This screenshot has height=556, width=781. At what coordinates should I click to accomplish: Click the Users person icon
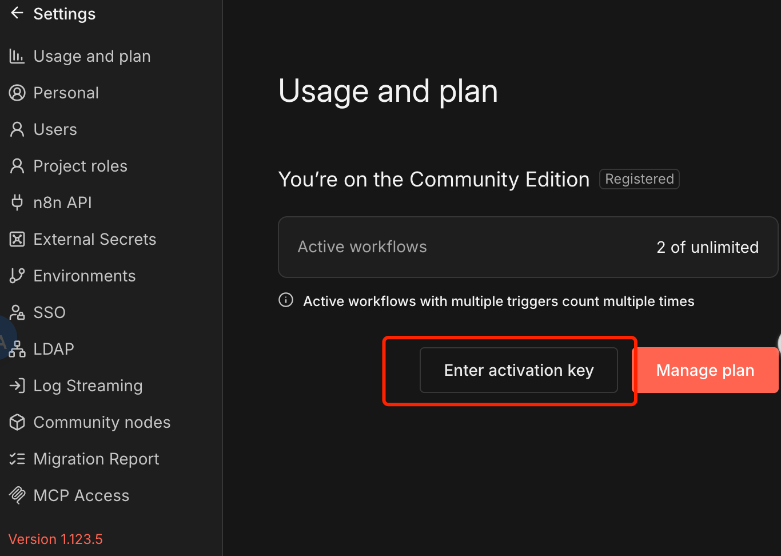coord(17,129)
